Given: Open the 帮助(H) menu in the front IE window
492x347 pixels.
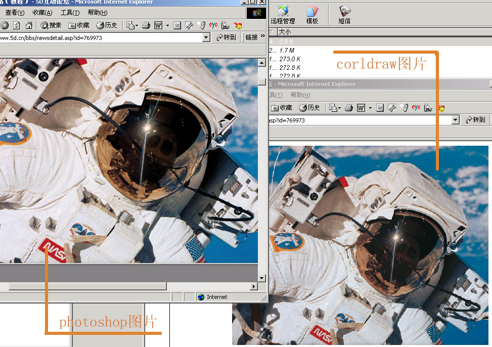Looking at the screenshot, I should pyautogui.click(x=98, y=13).
